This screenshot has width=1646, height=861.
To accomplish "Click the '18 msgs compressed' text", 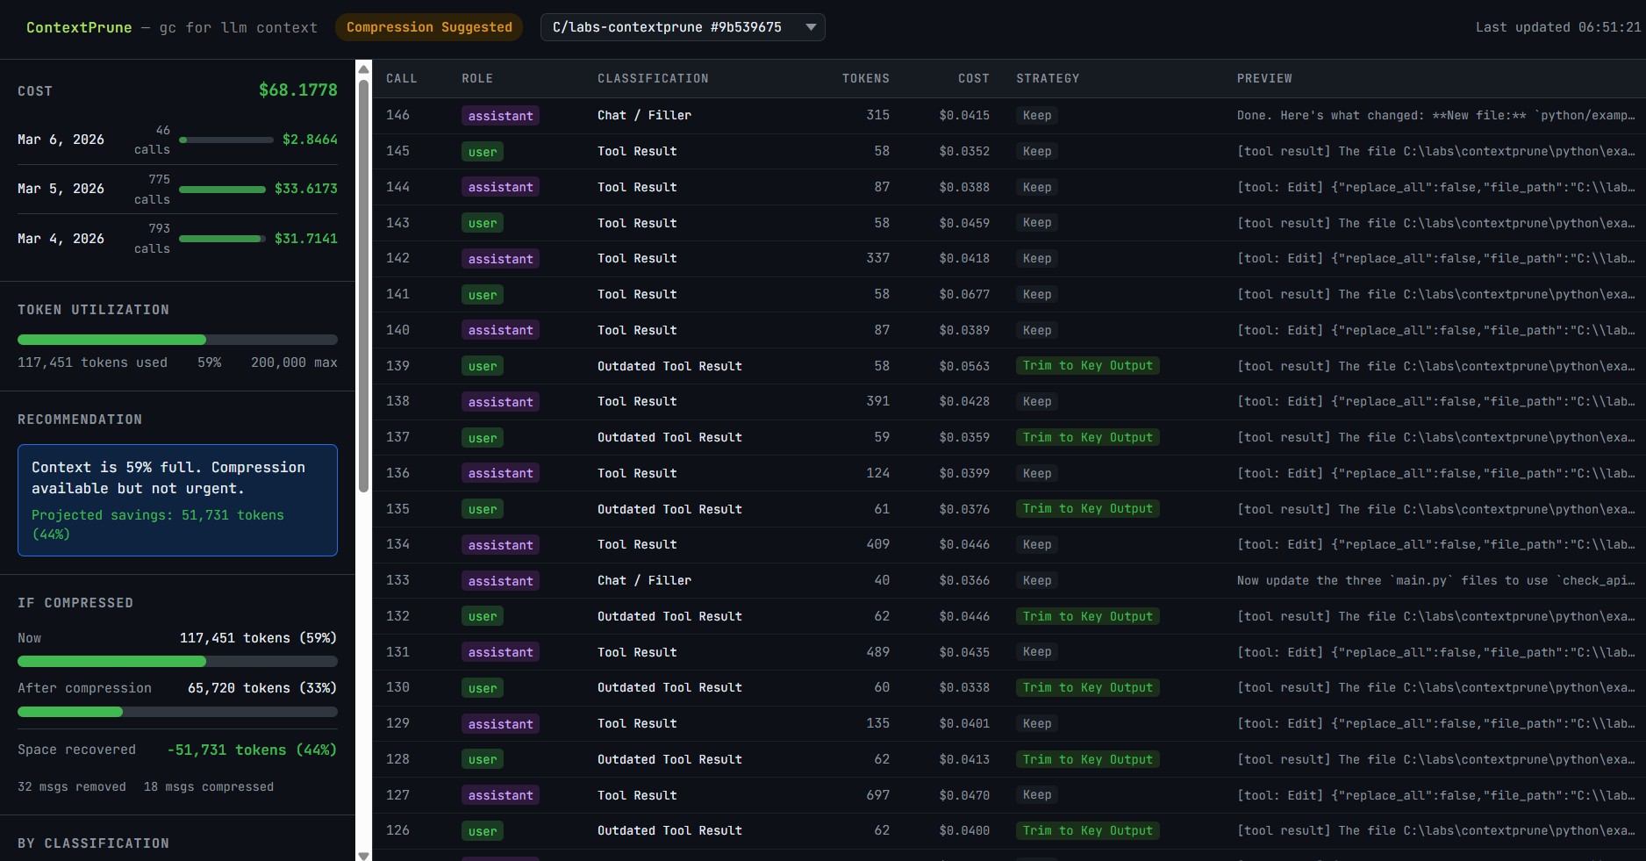I will tap(209, 786).
